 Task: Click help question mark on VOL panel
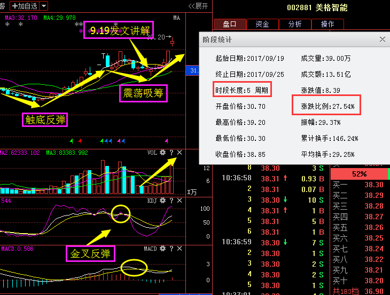pyautogui.click(x=171, y=153)
